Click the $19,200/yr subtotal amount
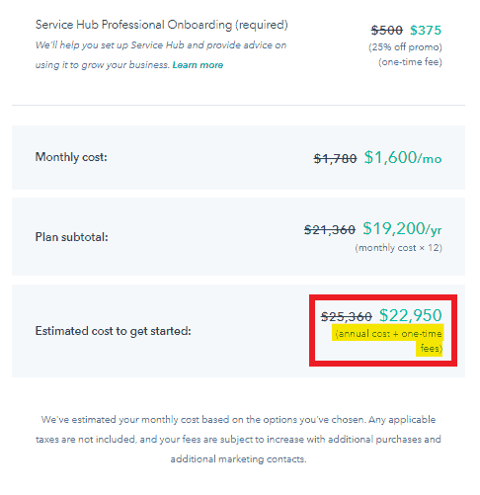The width and height of the screenshot is (480, 495). [402, 228]
